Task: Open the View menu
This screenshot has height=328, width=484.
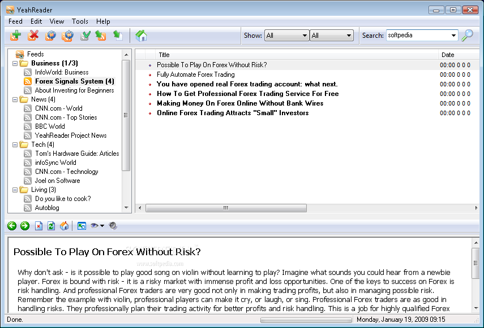Action: (57, 21)
